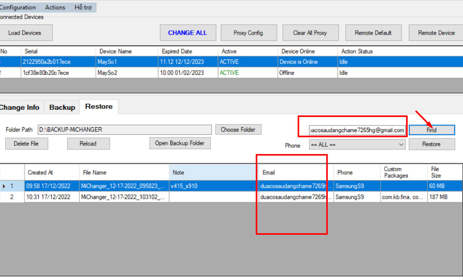Open Backup Folder button click
463x280 pixels.
pyautogui.click(x=180, y=143)
